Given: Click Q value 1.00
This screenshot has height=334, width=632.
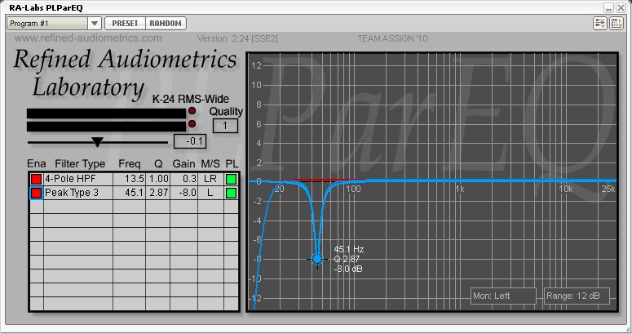Looking at the screenshot, I should 157,179.
